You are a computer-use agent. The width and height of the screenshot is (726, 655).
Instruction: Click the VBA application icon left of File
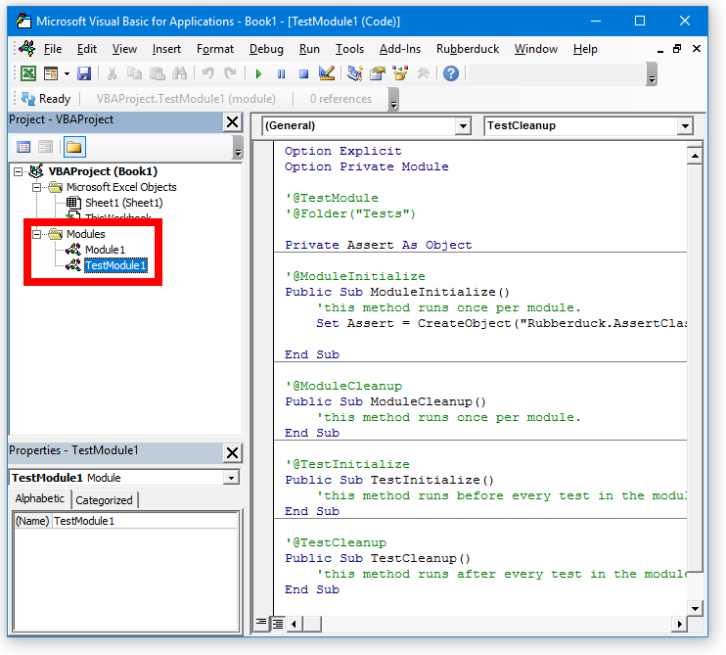pos(27,48)
